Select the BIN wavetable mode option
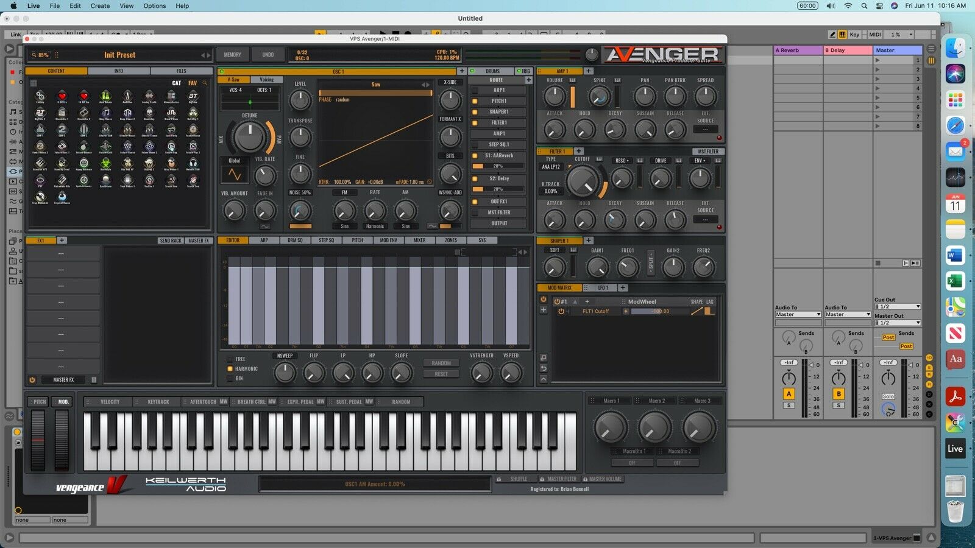Viewport: 975px width, 548px height. (230, 378)
